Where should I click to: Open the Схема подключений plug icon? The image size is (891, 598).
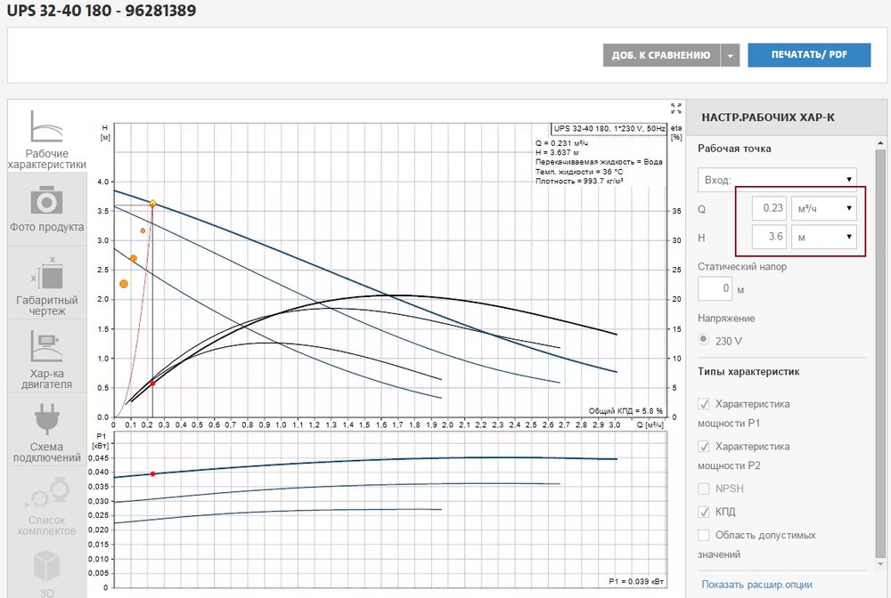tap(46, 418)
